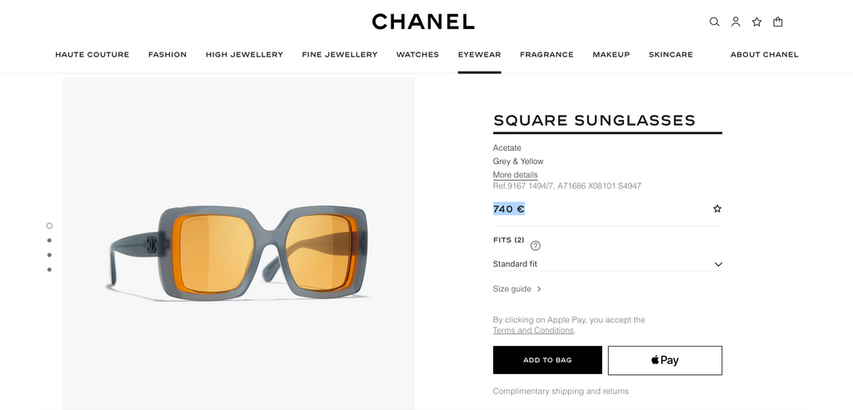The width and height of the screenshot is (853, 410).
Task: Select the second image carousel dot
Action: click(x=50, y=240)
